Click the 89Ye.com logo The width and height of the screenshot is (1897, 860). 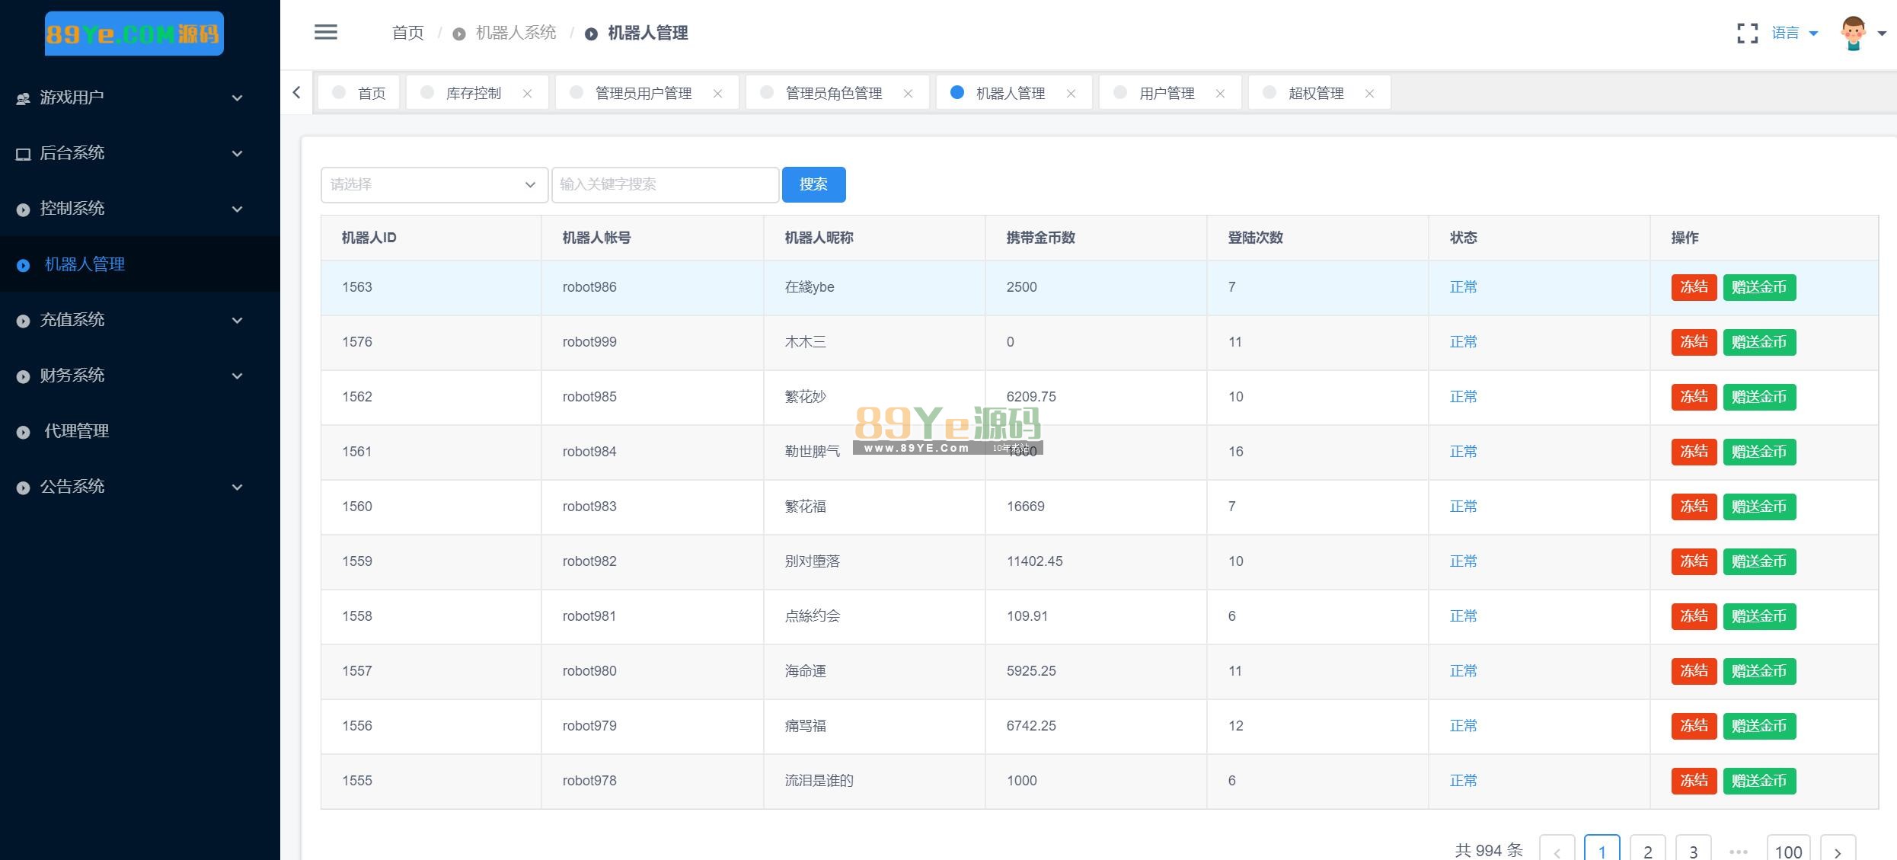134,34
